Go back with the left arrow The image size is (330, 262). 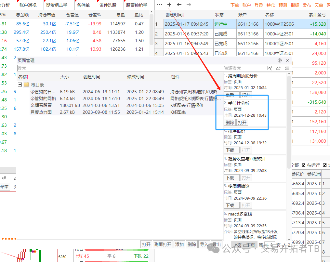(x=179, y=5)
